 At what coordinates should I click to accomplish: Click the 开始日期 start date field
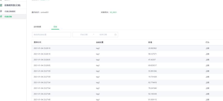click(x=84, y=35)
